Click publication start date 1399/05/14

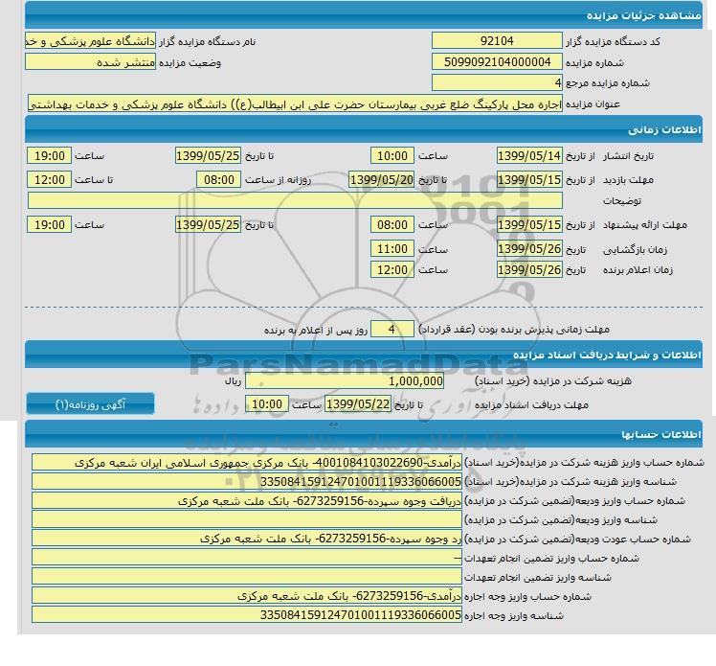point(529,156)
